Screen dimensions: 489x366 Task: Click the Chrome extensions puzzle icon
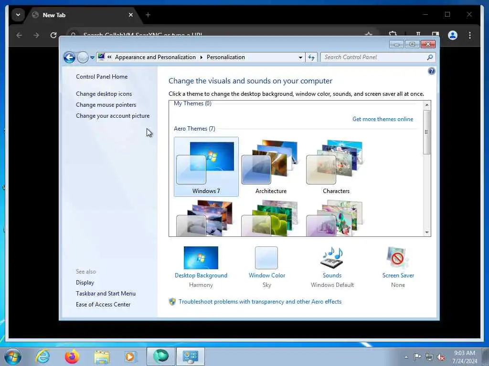click(x=393, y=34)
